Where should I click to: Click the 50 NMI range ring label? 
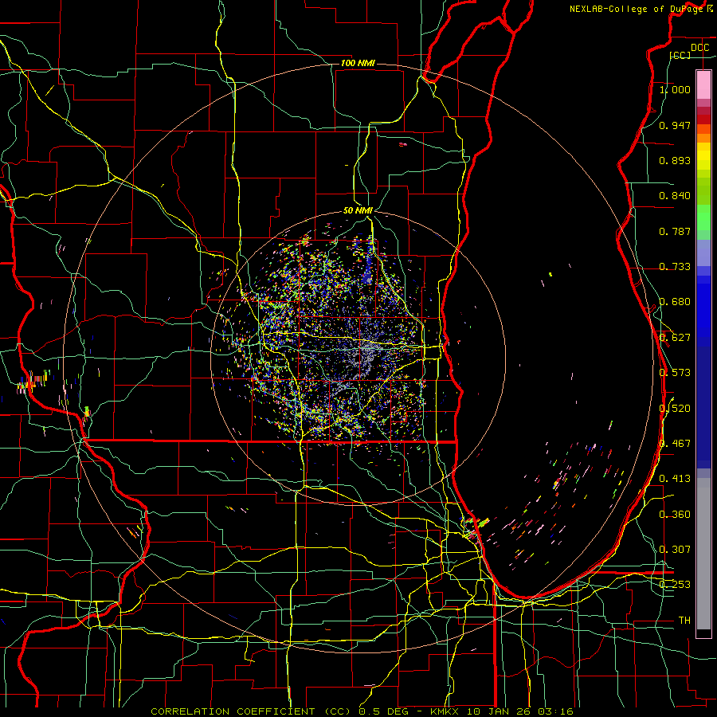click(358, 210)
